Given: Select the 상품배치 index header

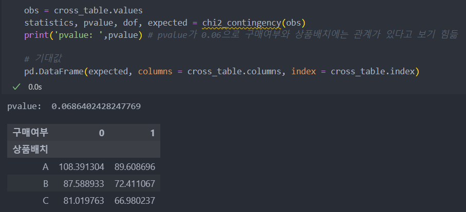Looking at the screenshot, I should point(30,150).
